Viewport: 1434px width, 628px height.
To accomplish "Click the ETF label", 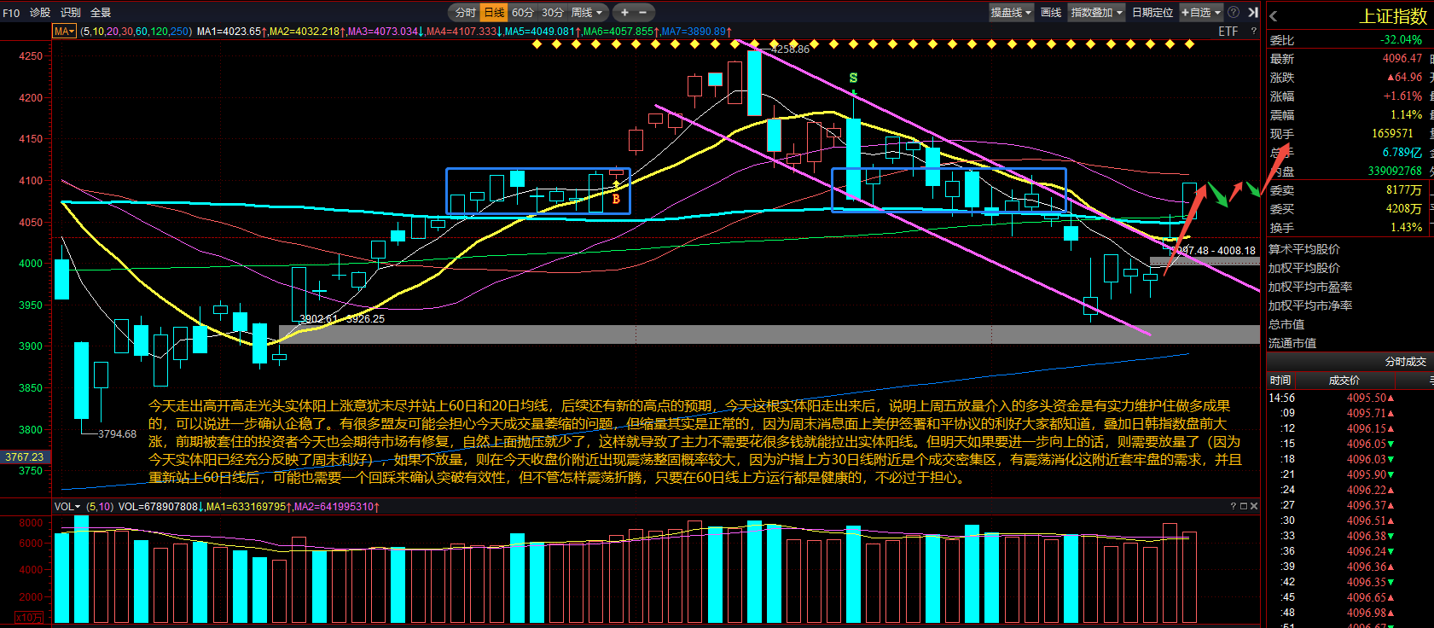I will point(1228,32).
